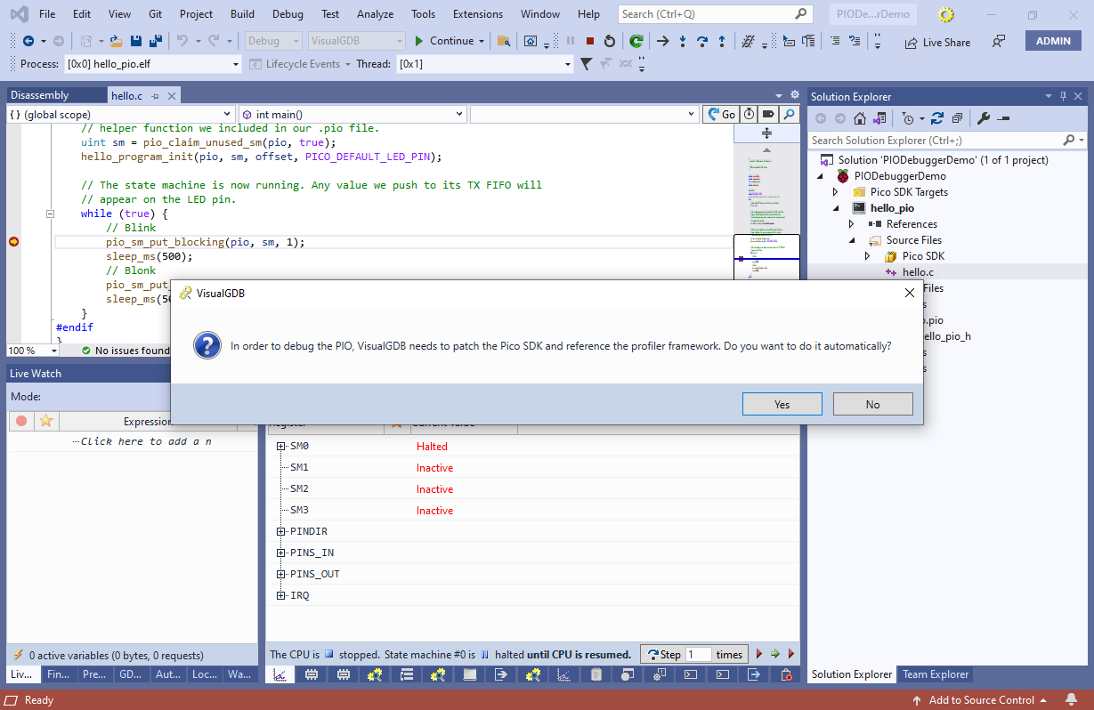The height and width of the screenshot is (710, 1094).
Task: Click the thread filter funnel icon
Action: 586,63
